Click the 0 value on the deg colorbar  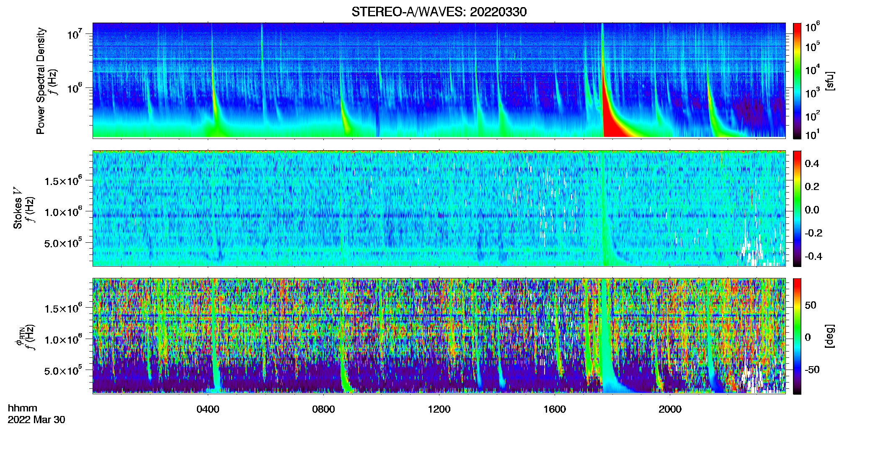[x=808, y=337]
